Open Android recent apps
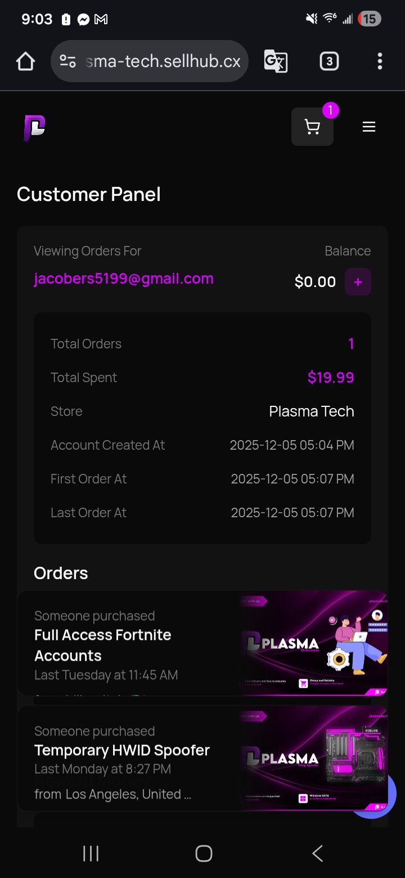405x878 pixels. (91, 853)
